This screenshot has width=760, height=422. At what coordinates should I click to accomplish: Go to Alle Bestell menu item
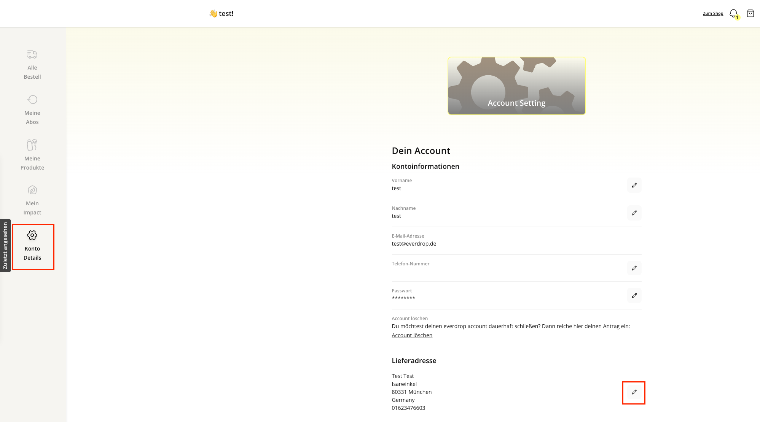pos(32,72)
